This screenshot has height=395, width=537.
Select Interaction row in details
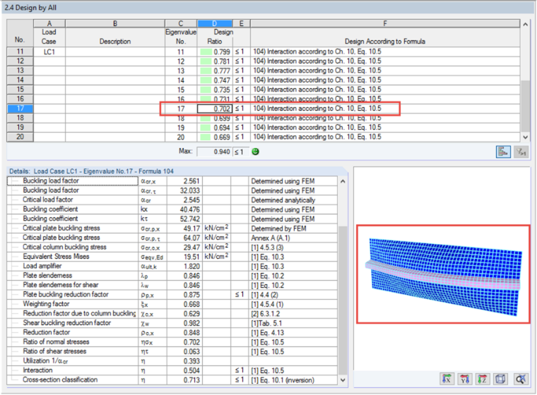(x=172, y=370)
